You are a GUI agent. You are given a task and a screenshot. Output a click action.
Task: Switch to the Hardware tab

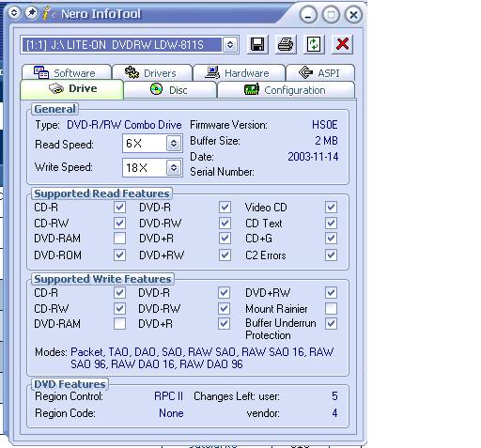(240, 72)
